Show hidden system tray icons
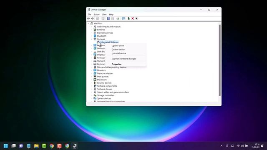The height and width of the screenshot is (150, 267). pos(222,146)
